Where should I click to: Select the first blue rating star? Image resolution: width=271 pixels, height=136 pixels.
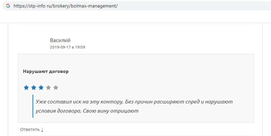tap(26, 88)
